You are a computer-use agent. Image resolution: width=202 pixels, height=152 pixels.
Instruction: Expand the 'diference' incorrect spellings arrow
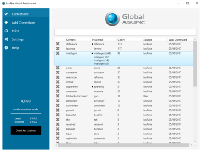[x=92, y=44]
